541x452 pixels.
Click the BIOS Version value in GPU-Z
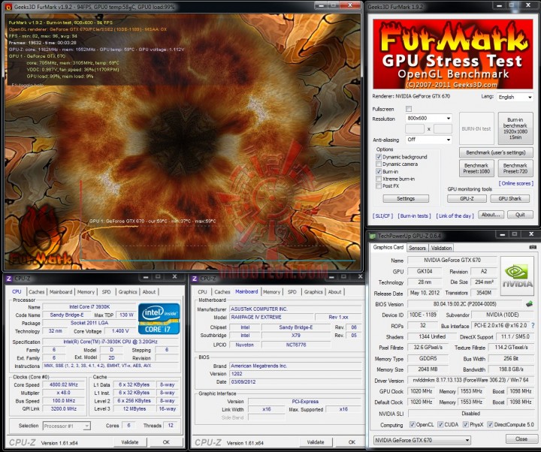[464, 304]
